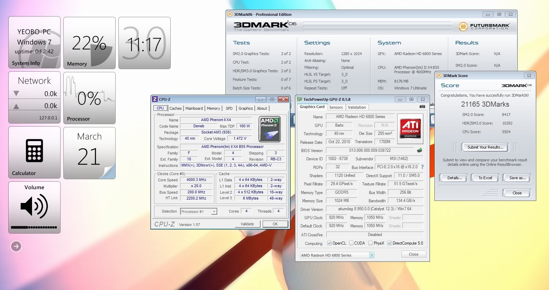Click the Details button in Score dialog
The height and width of the screenshot is (290, 549).
[x=454, y=178]
